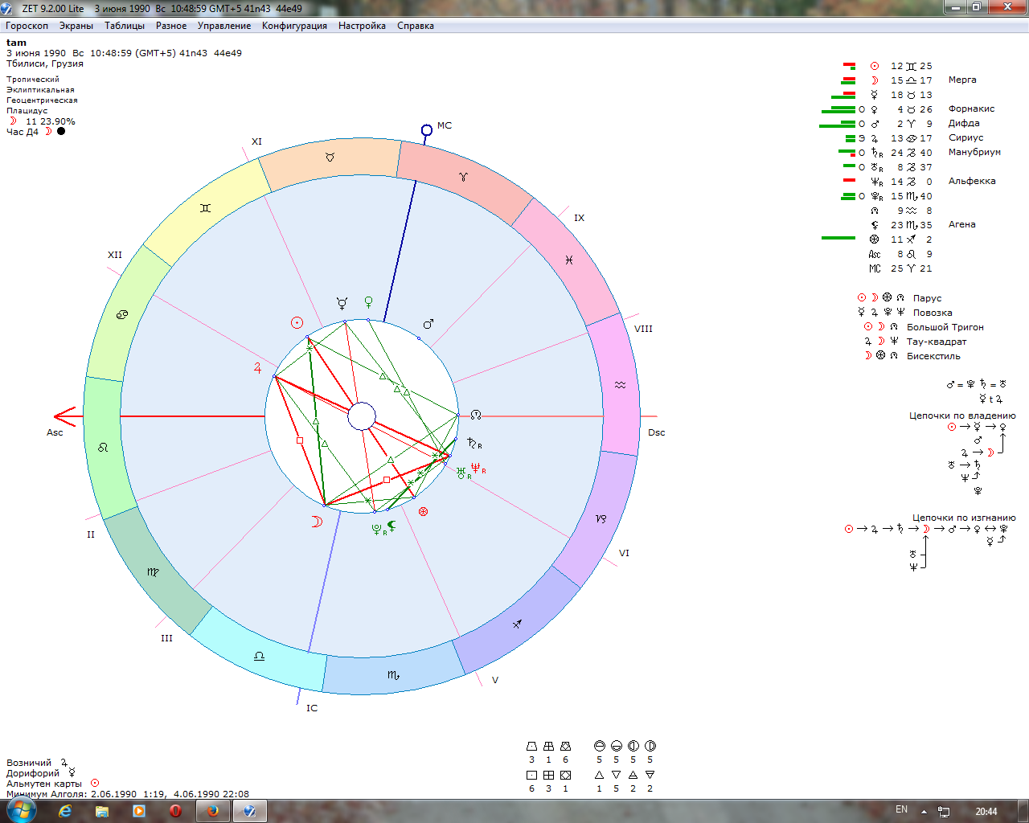Viewport: 1029px width, 823px height.
Task: Expand the Справка menu
Action: point(415,26)
